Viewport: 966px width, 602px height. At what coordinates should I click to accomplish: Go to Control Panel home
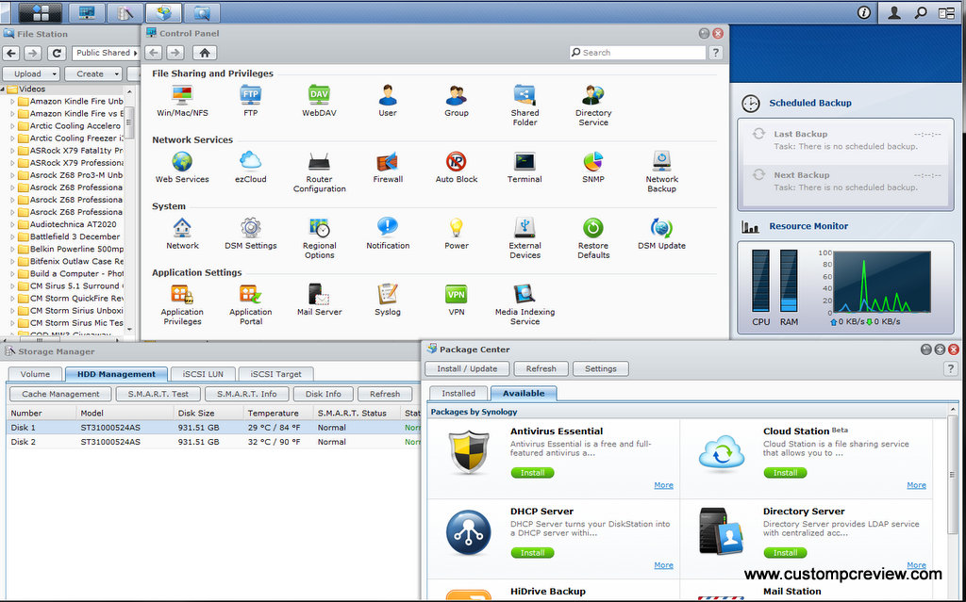point(205,53)
